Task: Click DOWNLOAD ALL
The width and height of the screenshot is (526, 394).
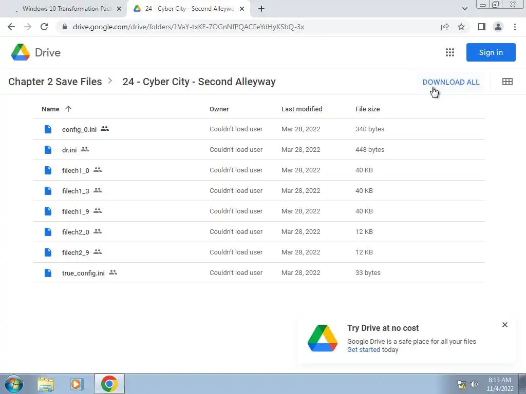Action: coord(451,82)
